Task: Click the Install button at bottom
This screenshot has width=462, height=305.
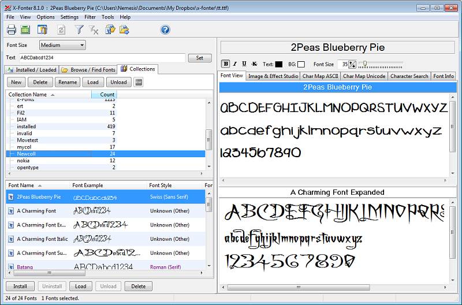Action: click(20, 286)
